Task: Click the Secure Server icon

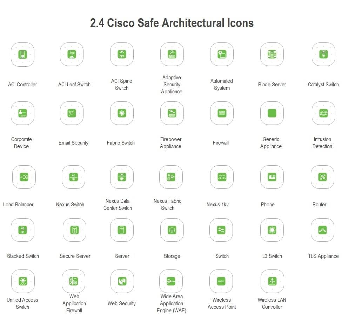Action: coord(75,230)
